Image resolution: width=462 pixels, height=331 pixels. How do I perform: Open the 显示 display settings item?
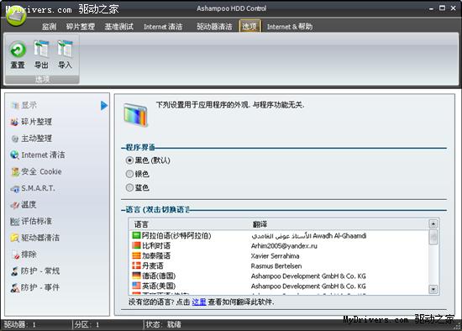click(29, 105)
